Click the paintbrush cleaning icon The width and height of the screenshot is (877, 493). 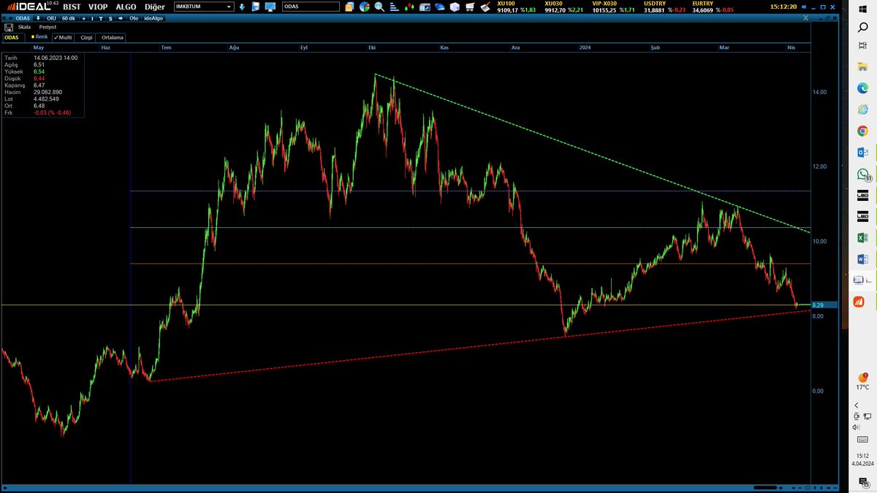click(485, 7)
